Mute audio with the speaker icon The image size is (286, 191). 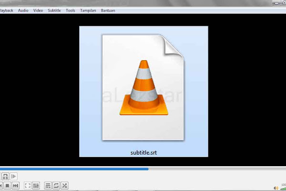(276, 188)
